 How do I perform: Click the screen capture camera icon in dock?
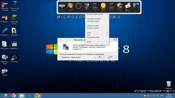pyautogui.click(x=136, y=5)
